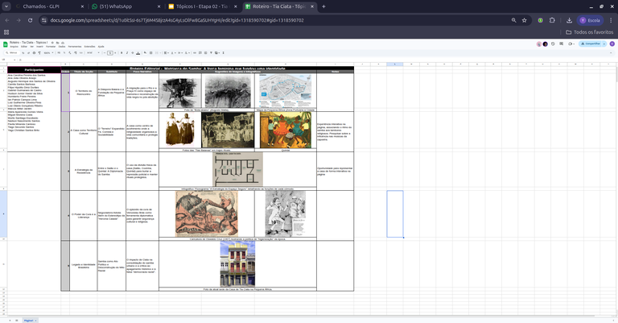This screenshot has height=323, width=618.
Task: Open the cell fill color picker
Action: coord(145,53)
